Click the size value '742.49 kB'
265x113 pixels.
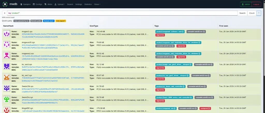[x=101, y=31]
